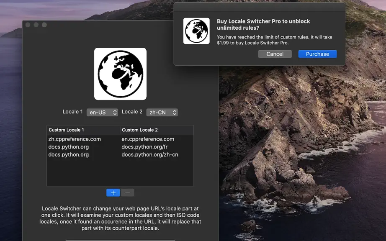Select docs.python.org/fr cell

pos(144,147)
